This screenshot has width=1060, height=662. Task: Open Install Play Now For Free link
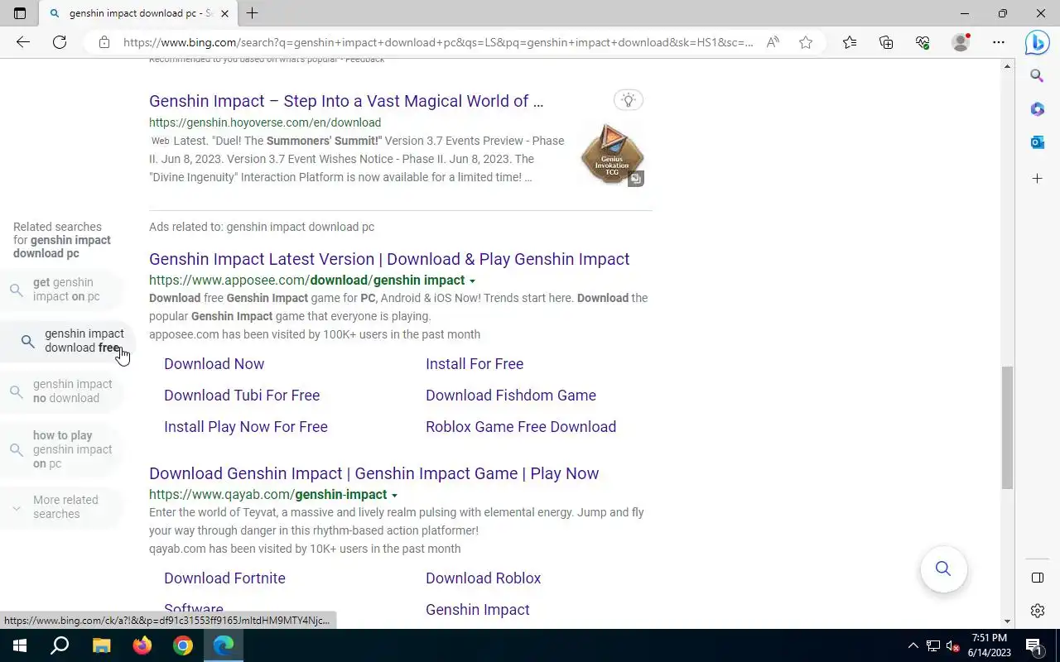coord(246,427)
